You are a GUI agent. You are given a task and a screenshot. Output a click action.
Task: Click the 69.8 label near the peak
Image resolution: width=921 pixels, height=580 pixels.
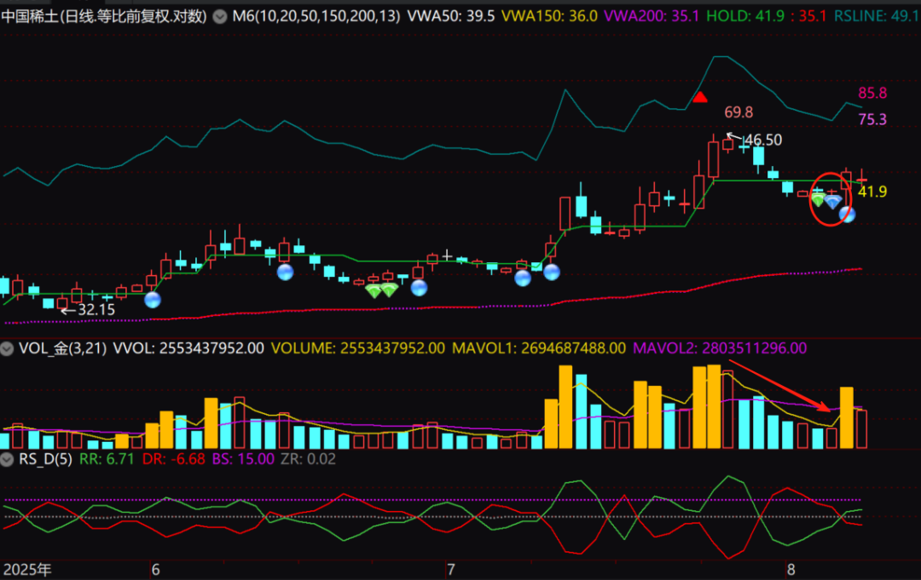pyautogui.click(x=739, y=112)
